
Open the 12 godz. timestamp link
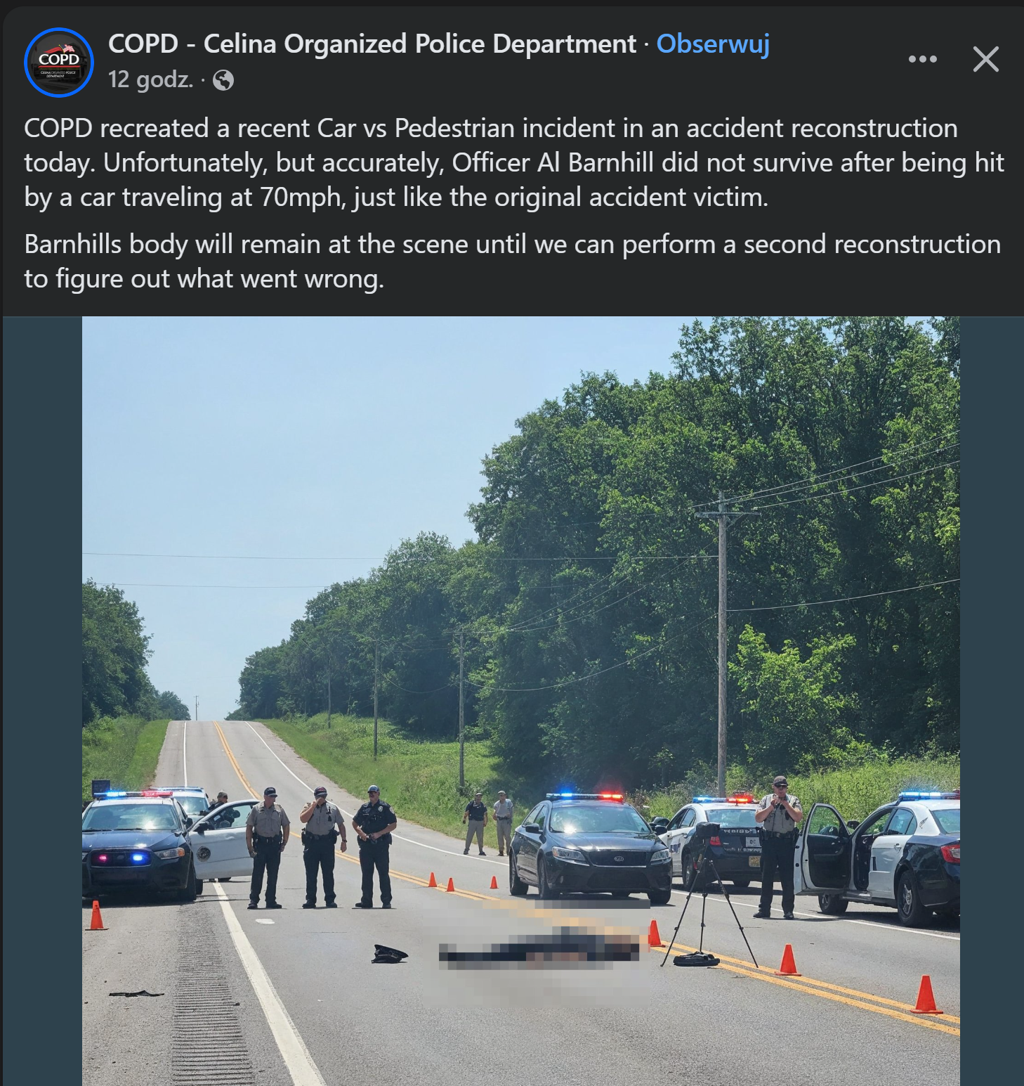click(x=150, y=79)
